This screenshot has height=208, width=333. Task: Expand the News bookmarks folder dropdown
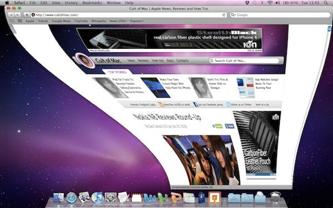118,21
